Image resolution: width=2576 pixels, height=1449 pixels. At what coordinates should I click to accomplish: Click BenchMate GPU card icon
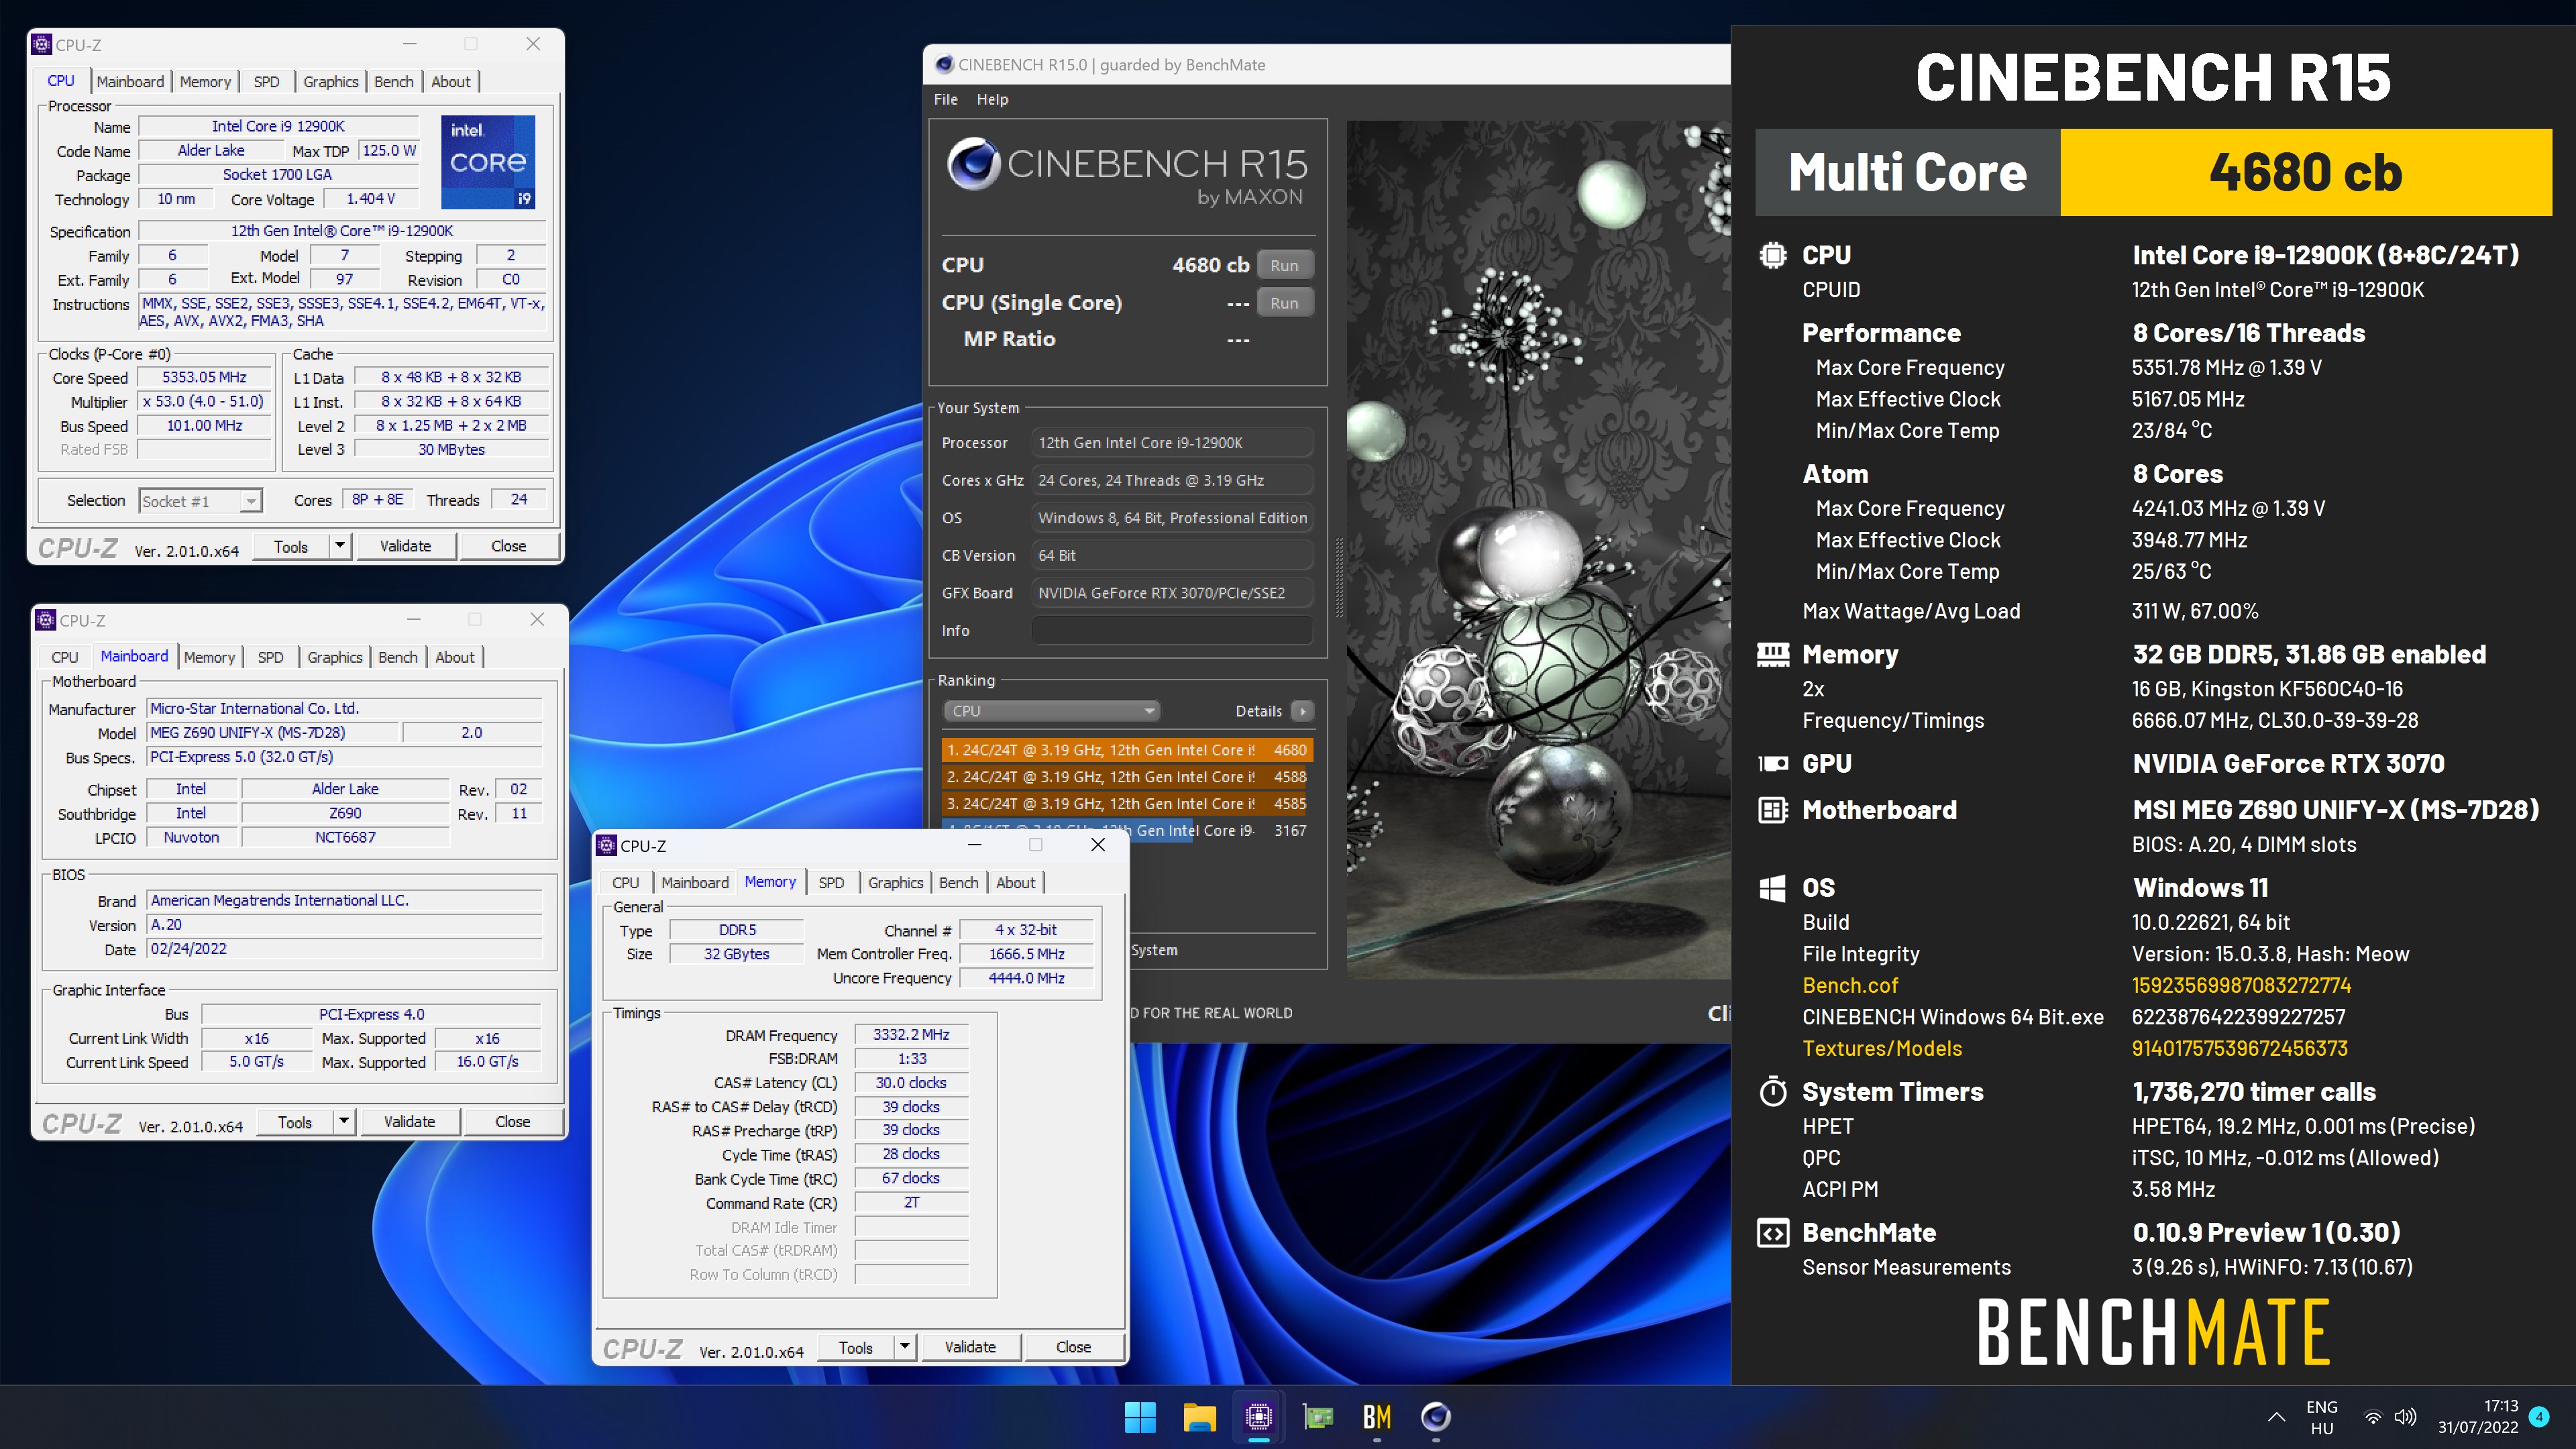point(1772,764)
